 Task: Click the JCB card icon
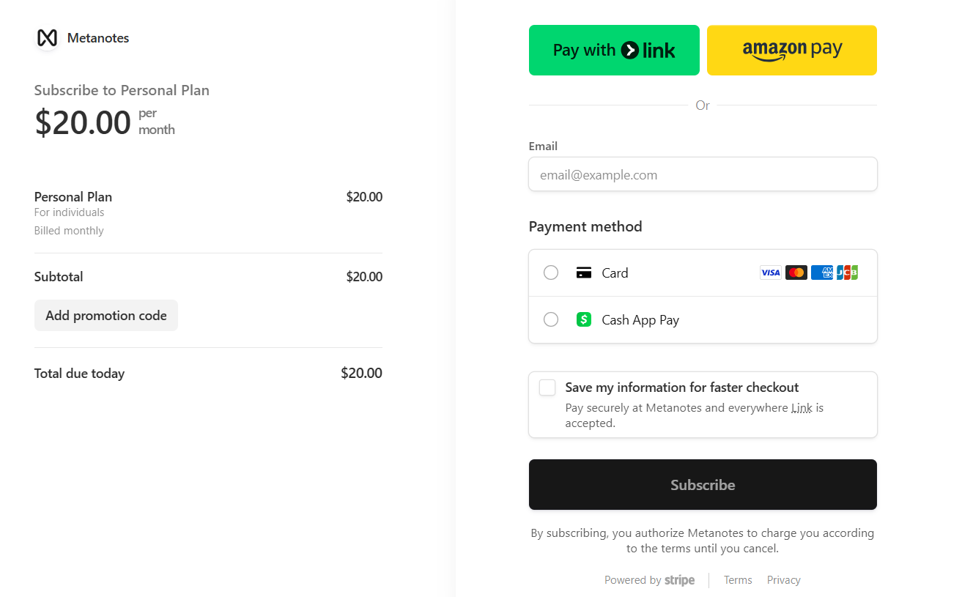tap(847, 272)
